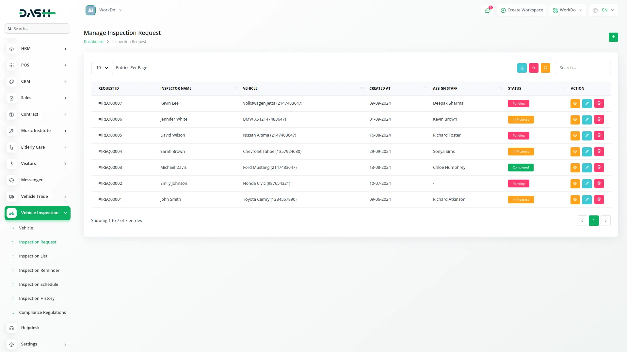This screenshot has height=352, width=627.
Task: Open the messenger chat icon in header
Action: [488, 10]
